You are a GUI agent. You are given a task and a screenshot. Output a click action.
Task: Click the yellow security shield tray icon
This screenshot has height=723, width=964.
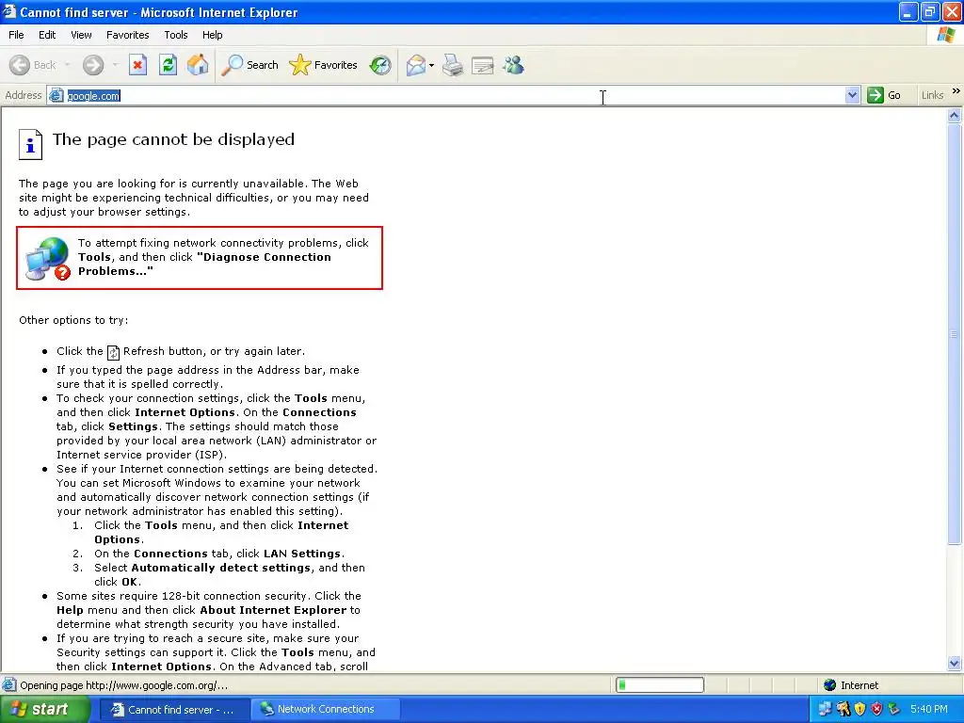[x=860, y=709]
